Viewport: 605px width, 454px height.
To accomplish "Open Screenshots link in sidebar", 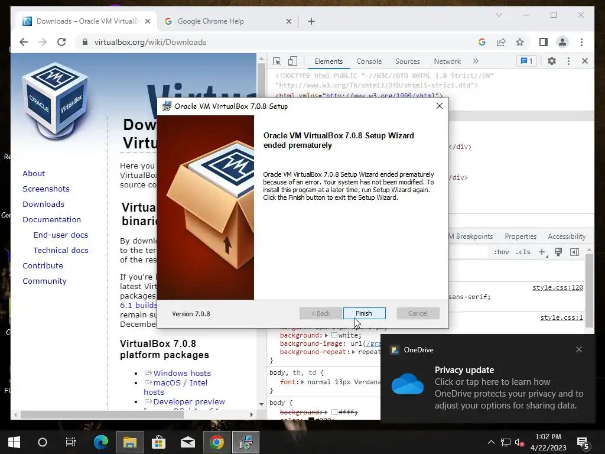I will pos(46,189).
